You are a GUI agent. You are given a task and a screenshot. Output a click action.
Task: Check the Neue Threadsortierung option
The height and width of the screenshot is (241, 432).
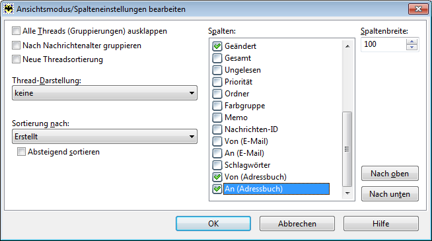[16, 59]
